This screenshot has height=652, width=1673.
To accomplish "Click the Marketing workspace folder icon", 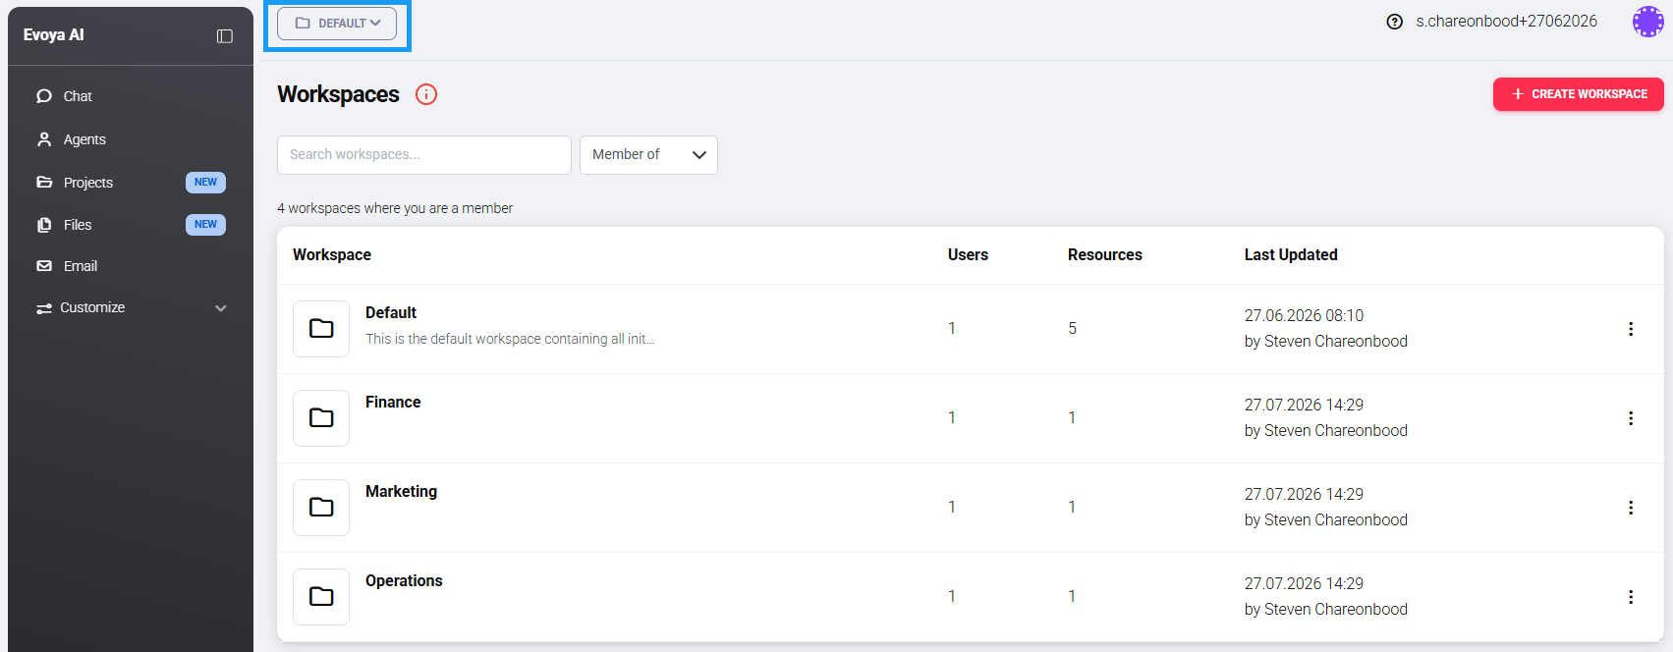I will (321, 508).
